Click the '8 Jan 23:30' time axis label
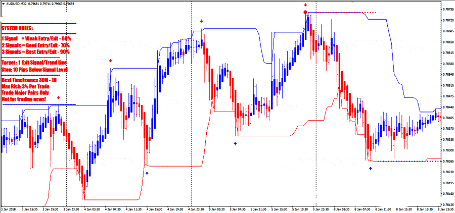Screen dimensions: 455x213 click(446, 209)
